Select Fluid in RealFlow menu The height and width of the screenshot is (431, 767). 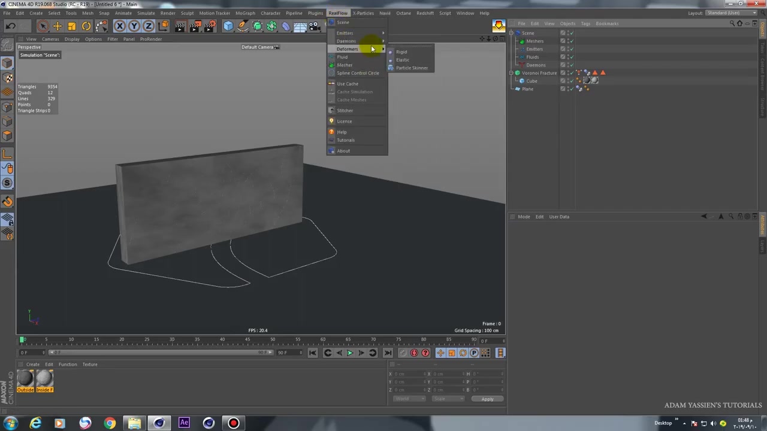pos(357,57)
